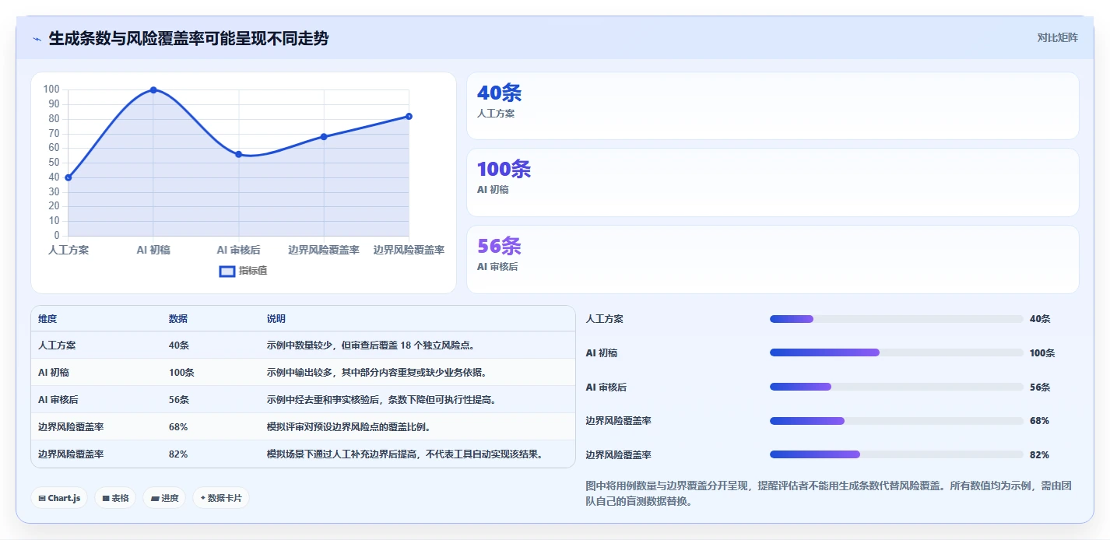Click the description about 18 个独立风险点
Viewport: 1110px width, 540px height.
tap(371, 345)
